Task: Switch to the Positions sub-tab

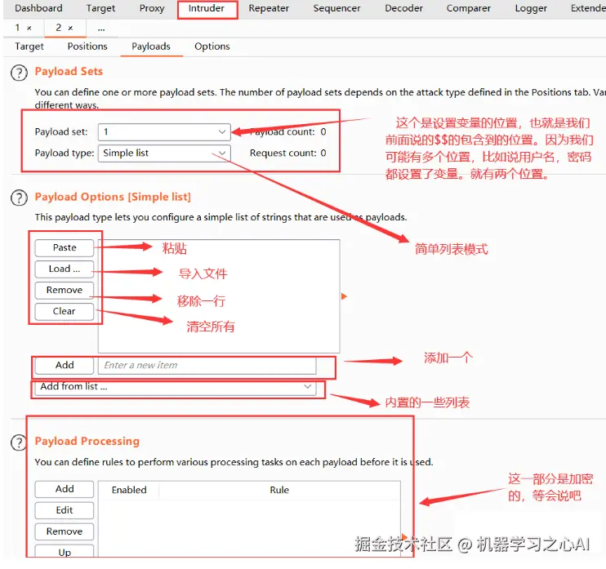Action: [x=87, y=47]
